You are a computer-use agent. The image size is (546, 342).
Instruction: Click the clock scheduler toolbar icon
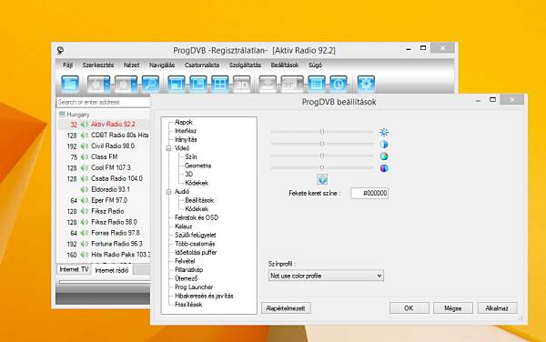[x=339, y=84]
